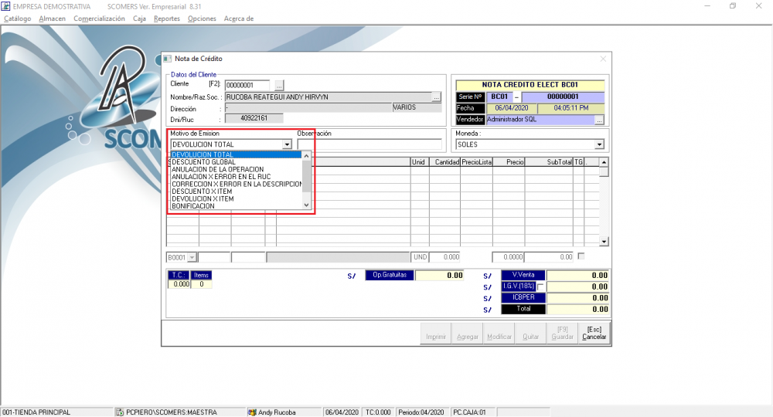
Task: Click the Vendedor lookup button
Action: (x=599, y=120)
